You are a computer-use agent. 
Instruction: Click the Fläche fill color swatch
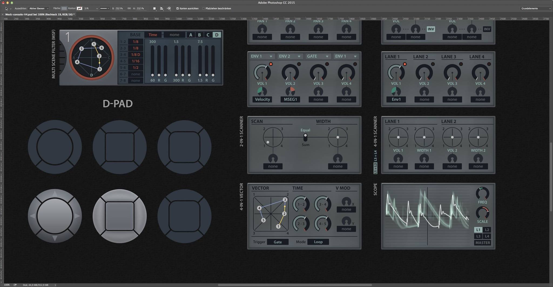[x=64, y=9]
